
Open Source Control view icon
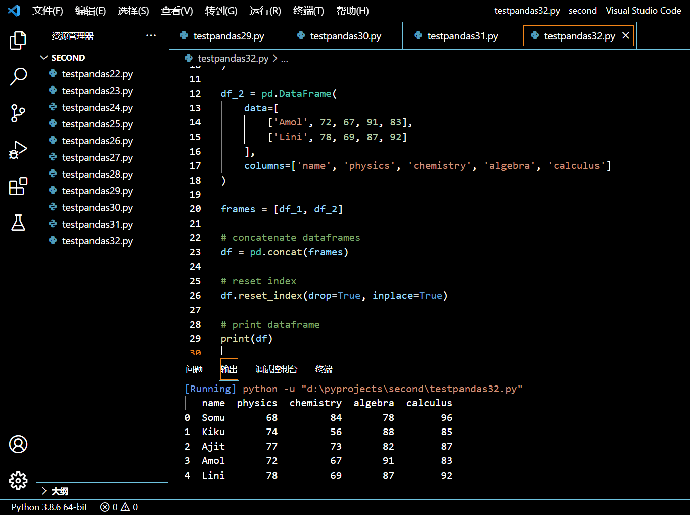click(x=18, y=113)
